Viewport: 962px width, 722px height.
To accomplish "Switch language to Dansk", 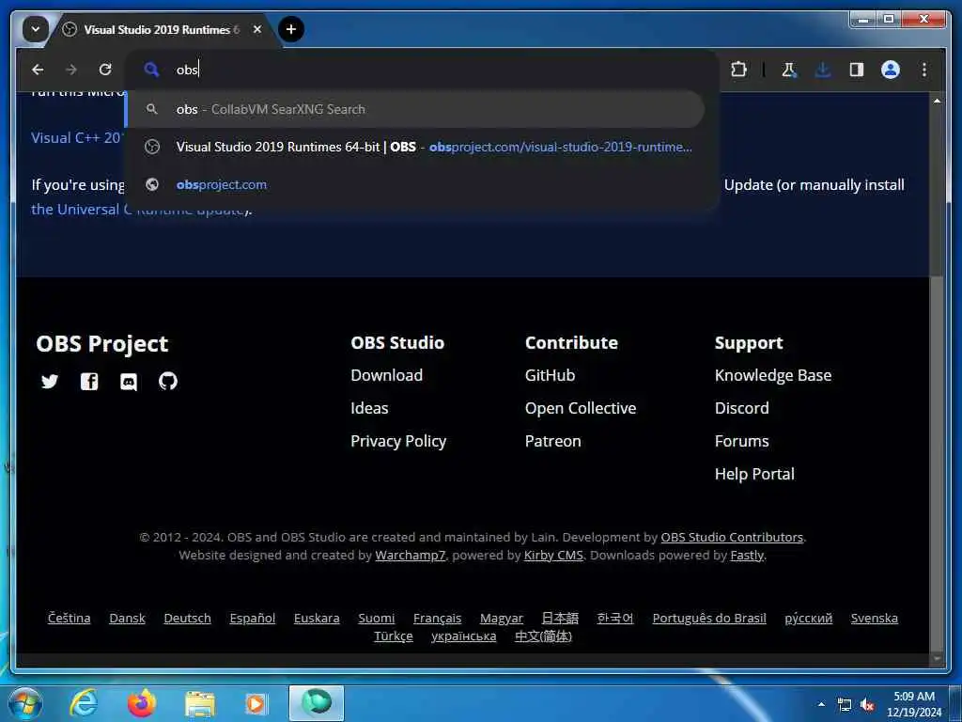I will coord(127,619).
